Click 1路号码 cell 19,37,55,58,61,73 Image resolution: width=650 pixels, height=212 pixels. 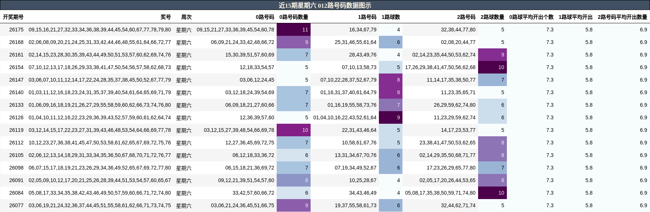coord(356,205)
